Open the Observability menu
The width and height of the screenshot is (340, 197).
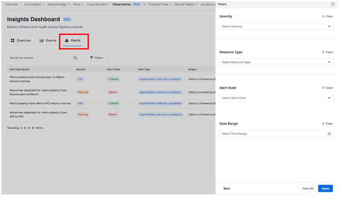[x=129, y=4]
